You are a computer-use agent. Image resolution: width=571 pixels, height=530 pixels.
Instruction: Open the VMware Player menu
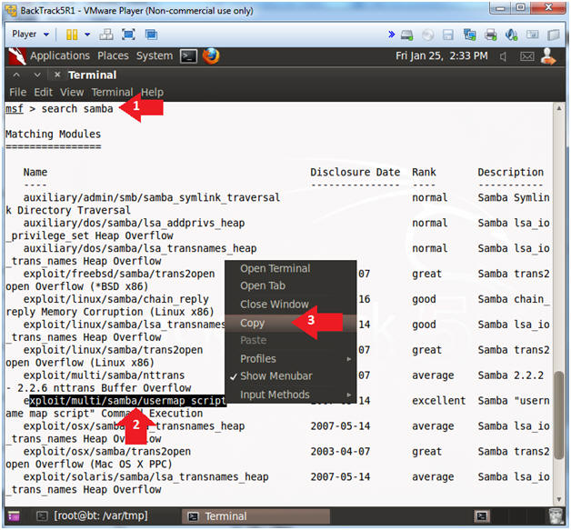(30, 35)
